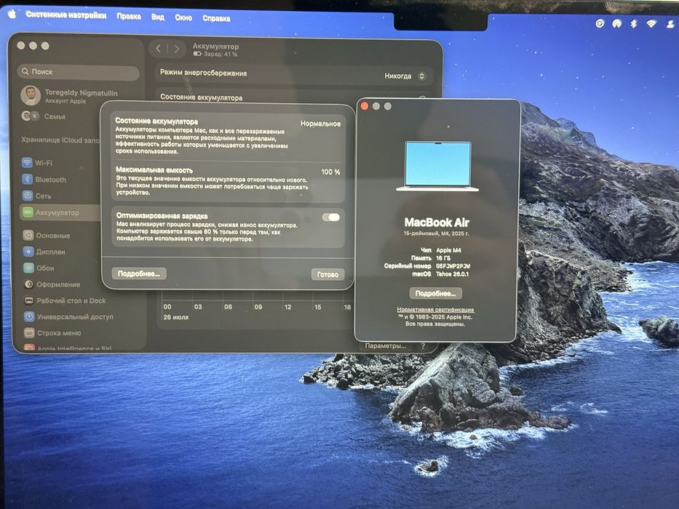The width and height of the screenshot is (679, 509).
Task: Select Обои in the sidebar
Action: [39, 268]
